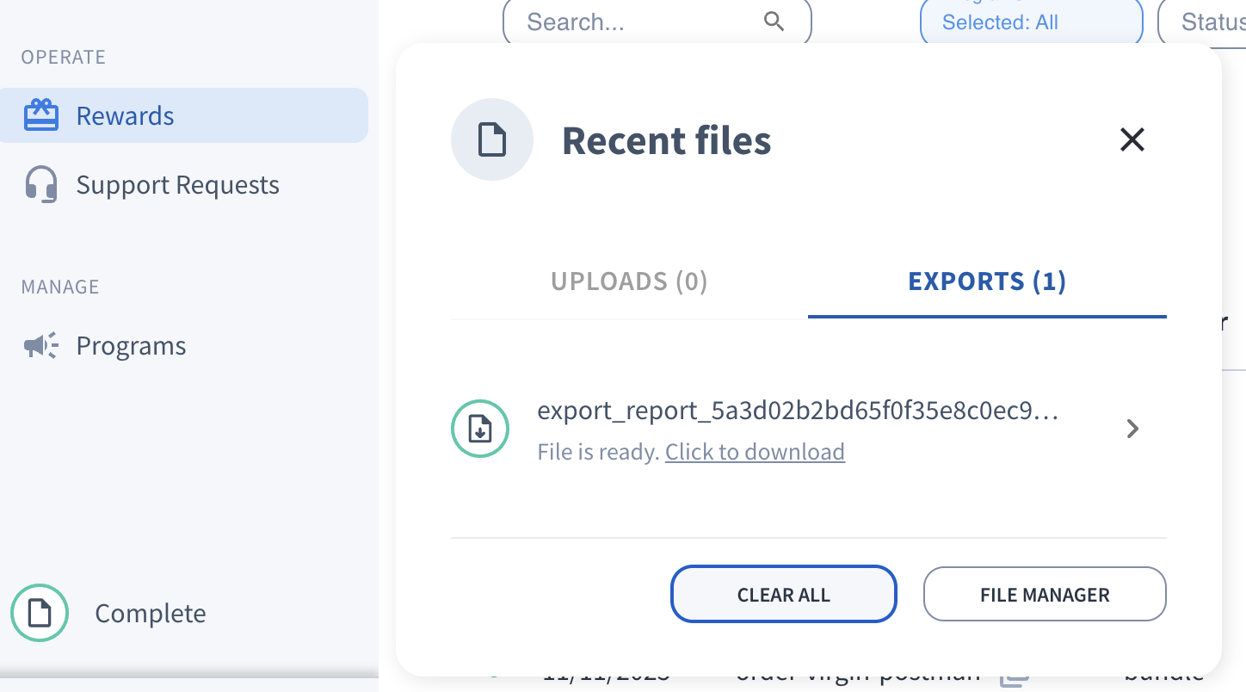Click the Rewards gift card icon
Viewport: 1246px width, 692px height.
pos(40,115)
